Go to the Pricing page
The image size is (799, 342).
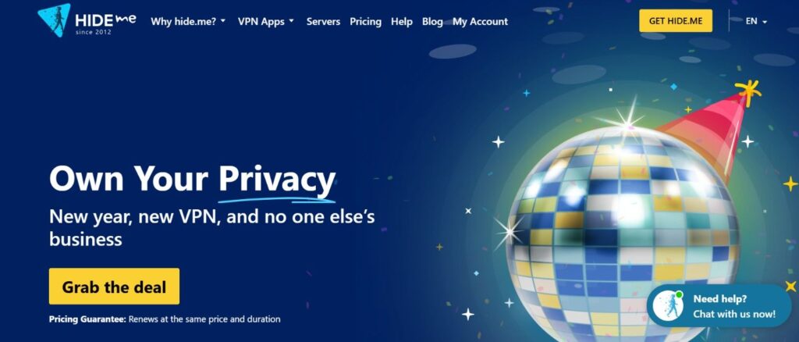coord(365,21)
